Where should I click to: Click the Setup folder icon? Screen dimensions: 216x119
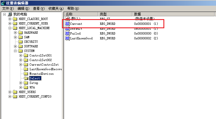coord(26,83)
